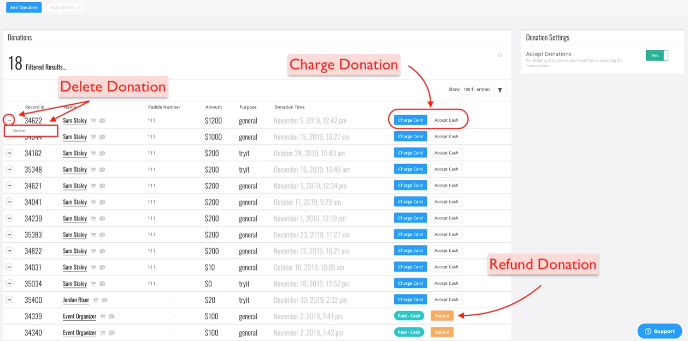
Task: Toggle the Accept Donations switch
Action: [x=656, y=55]
